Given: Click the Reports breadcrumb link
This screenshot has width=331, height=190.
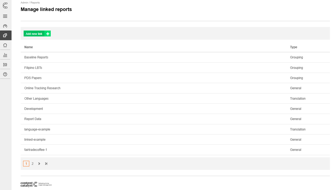Looking at the screenshot, I should (35, 3).
